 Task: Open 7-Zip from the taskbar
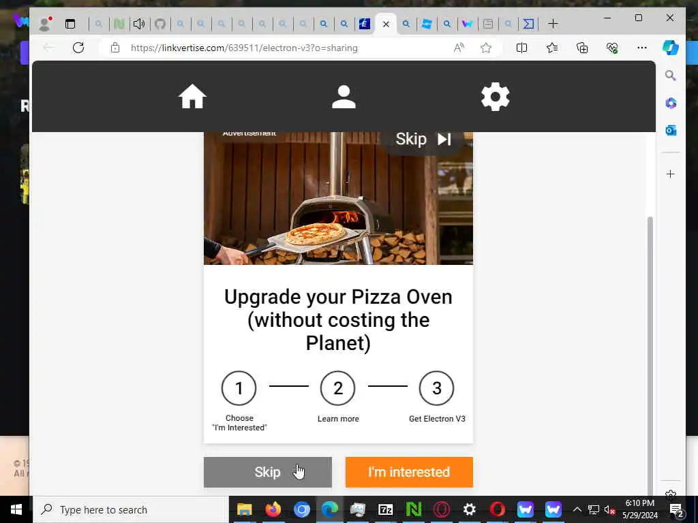tap(386, 509)
